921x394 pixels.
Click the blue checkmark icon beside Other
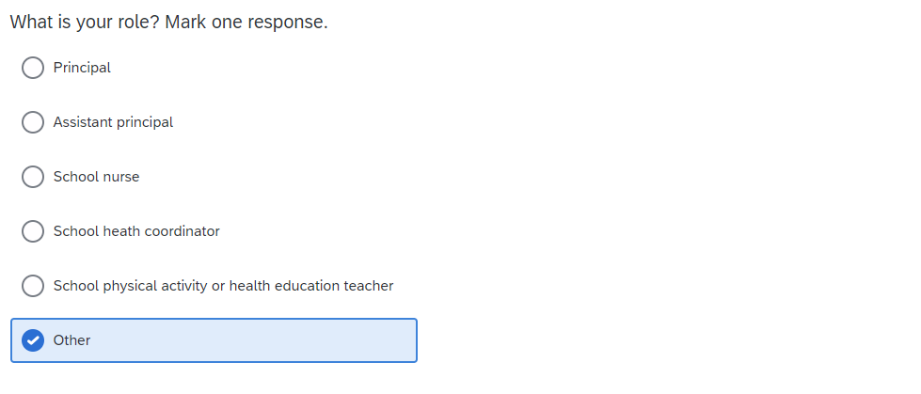coord(33,340)
